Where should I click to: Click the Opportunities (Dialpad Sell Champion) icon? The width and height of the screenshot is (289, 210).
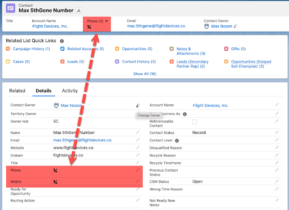pyautogui.click(x=226, y=61)
